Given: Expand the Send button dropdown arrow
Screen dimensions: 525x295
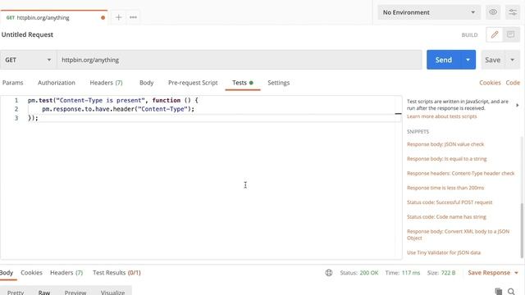Looking at the screenshot, I should [x=468, y=60].
